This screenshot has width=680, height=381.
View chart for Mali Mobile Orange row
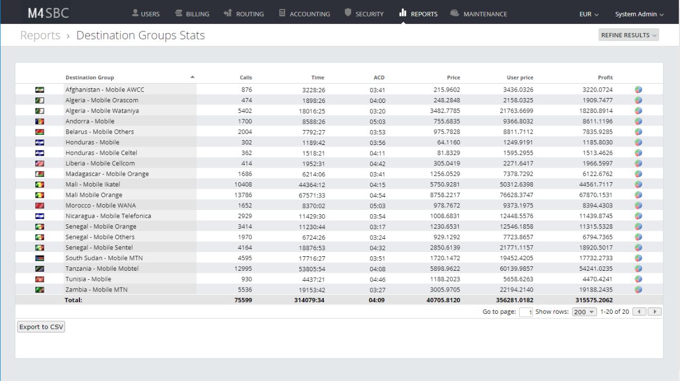[x=638, y=194]
